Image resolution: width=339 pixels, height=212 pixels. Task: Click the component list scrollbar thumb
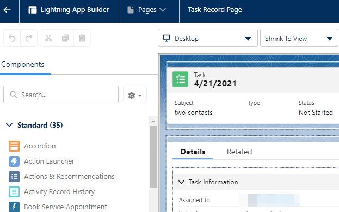[x=153, y=157]
